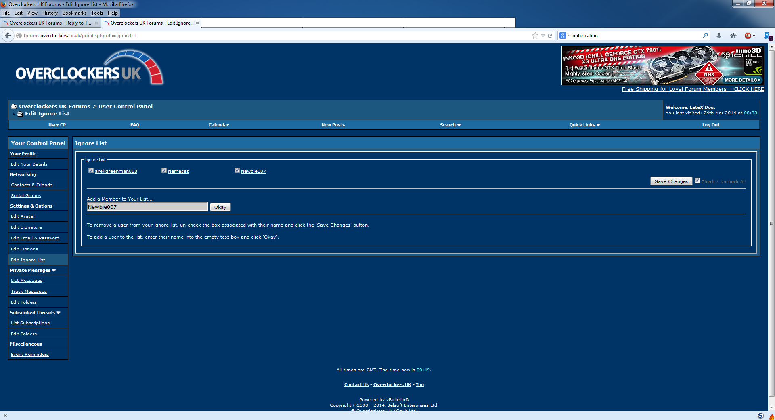
Task: Click the LateX'Dog username link
Action: point(702,107)
